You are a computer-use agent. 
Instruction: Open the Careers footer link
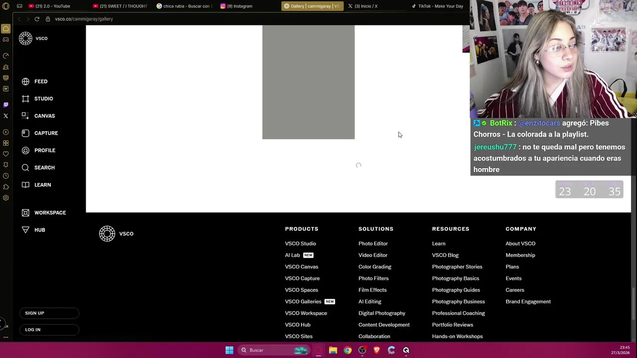coord(515,290)
